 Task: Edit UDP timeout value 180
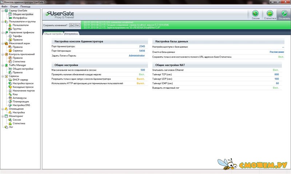(276, 79)
